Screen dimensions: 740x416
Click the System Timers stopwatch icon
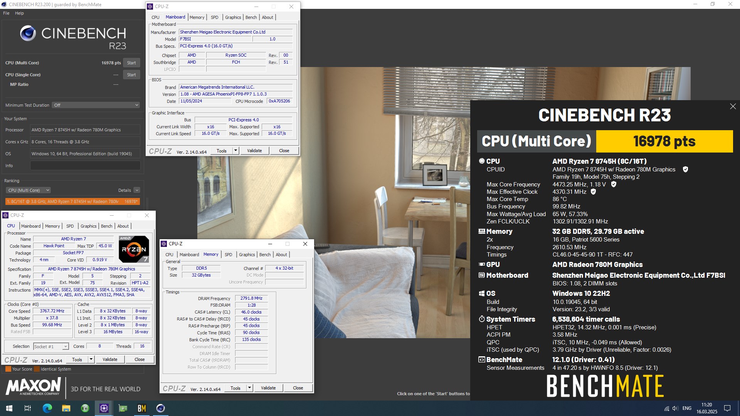[x=482, y=319]
